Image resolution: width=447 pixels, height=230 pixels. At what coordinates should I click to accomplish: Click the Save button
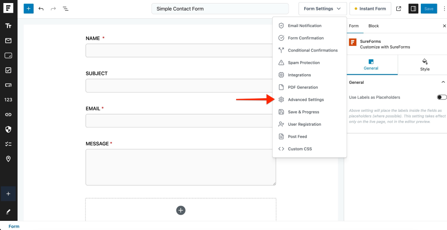click(429, 9)
